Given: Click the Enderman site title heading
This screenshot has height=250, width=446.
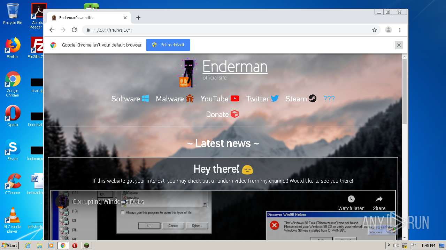Looking at the screenshot, I should point(235,66).
